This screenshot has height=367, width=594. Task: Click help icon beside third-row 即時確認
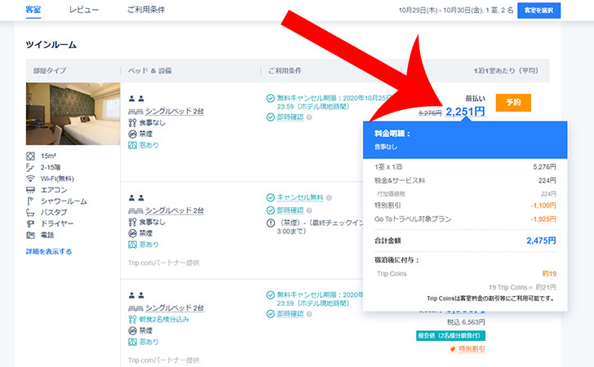pyautogui.click(x=309, y=314)
